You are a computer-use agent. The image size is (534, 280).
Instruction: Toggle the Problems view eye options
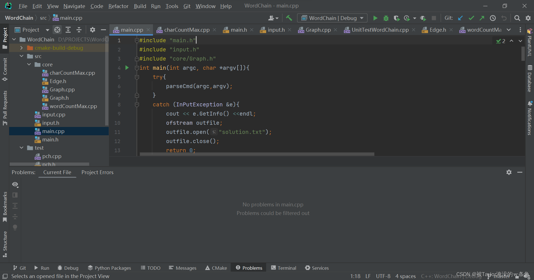(x=15, y=184)
